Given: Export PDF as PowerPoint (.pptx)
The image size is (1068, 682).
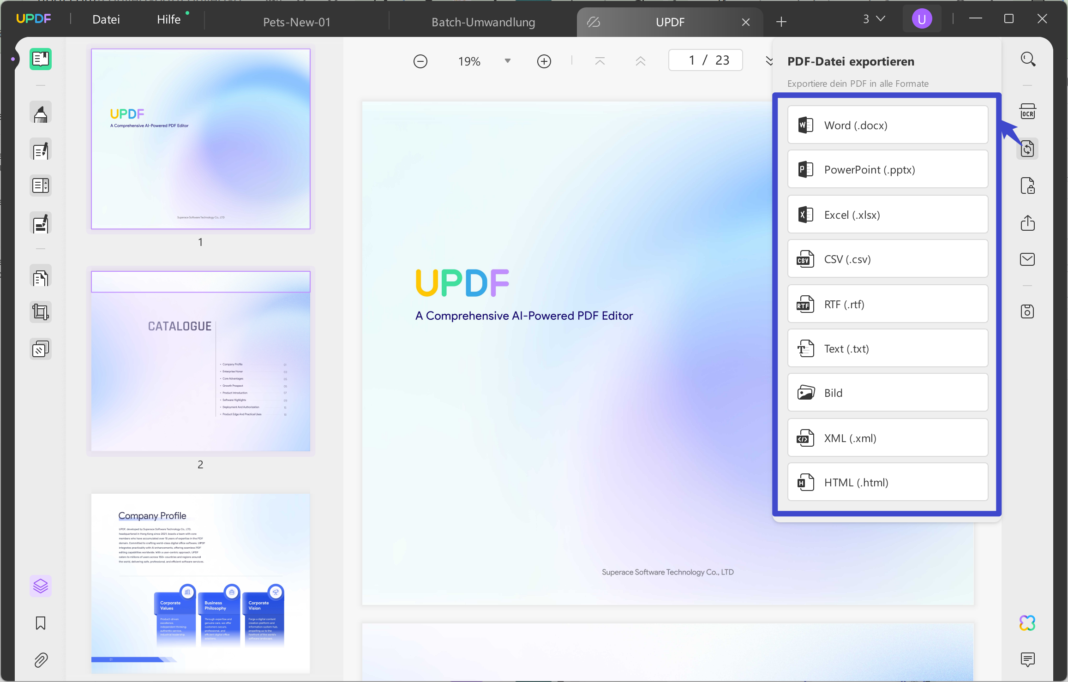Looking at the screenshot, I should (888, 169).
